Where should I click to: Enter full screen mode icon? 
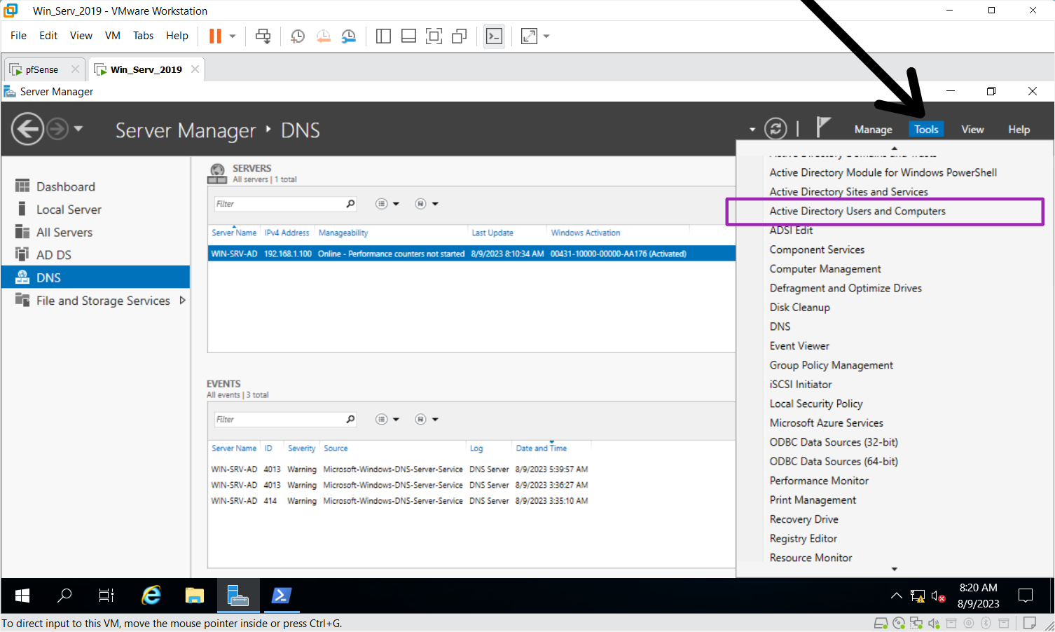(434, 36)
